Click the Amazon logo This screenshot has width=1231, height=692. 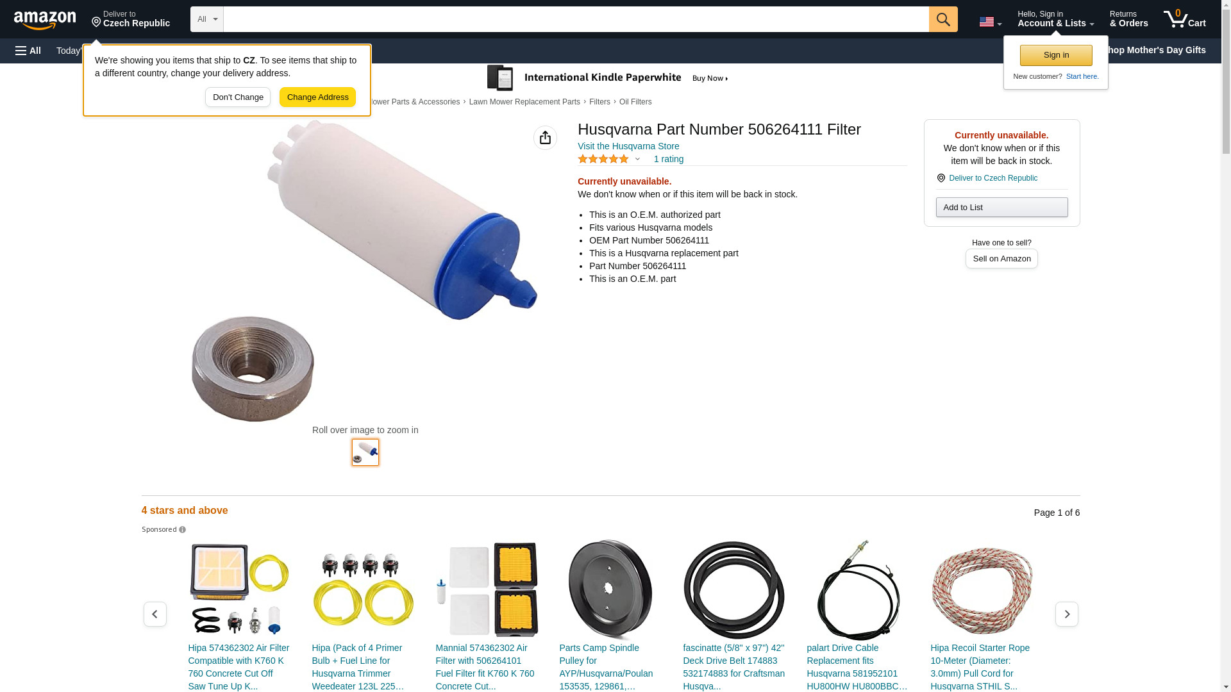[x=45, y=20]
